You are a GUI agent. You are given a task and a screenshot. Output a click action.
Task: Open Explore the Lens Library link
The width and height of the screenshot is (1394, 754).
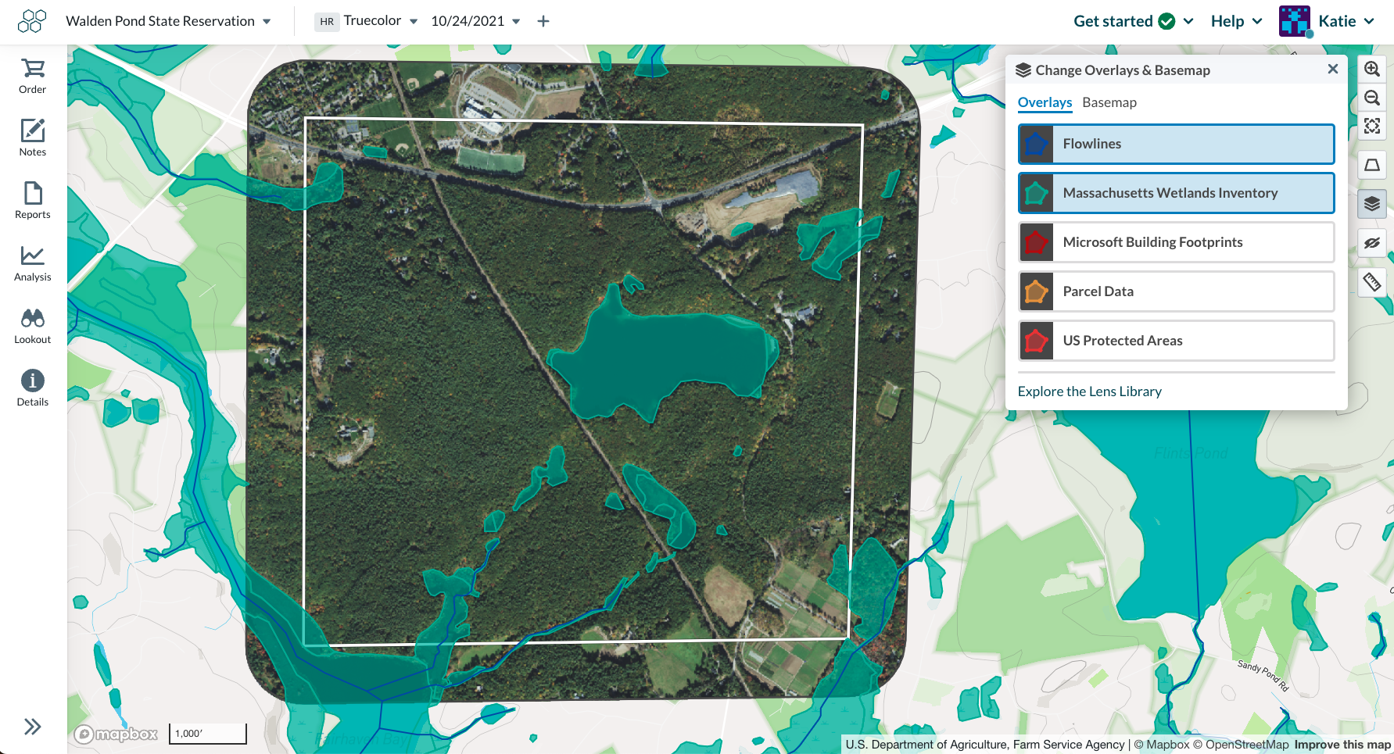pyautogui.click(x=1089, y=391)
